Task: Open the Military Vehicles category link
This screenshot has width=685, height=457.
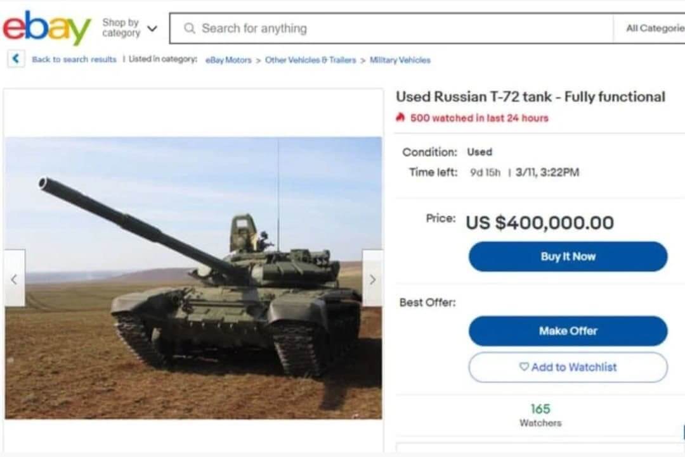Action: coord(400,60)
